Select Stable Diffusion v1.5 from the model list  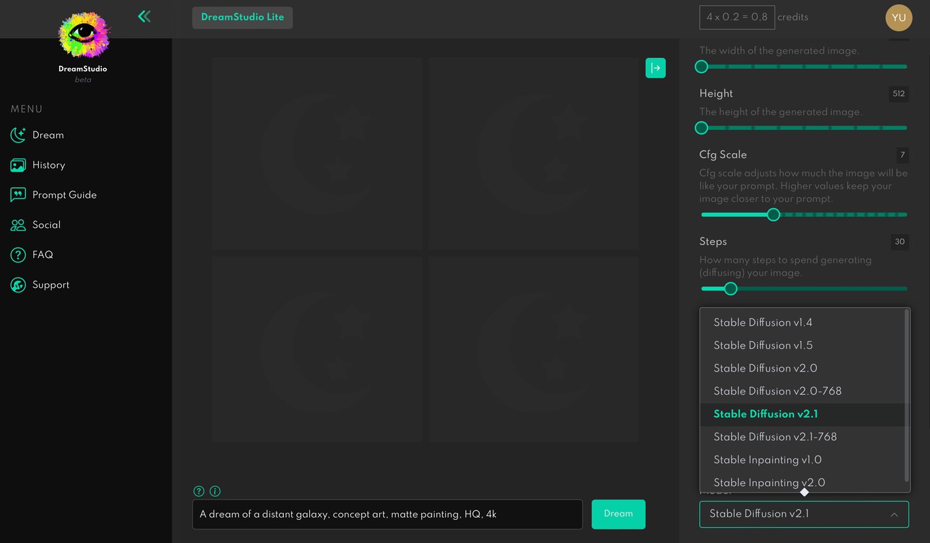[x=763, y=345]
